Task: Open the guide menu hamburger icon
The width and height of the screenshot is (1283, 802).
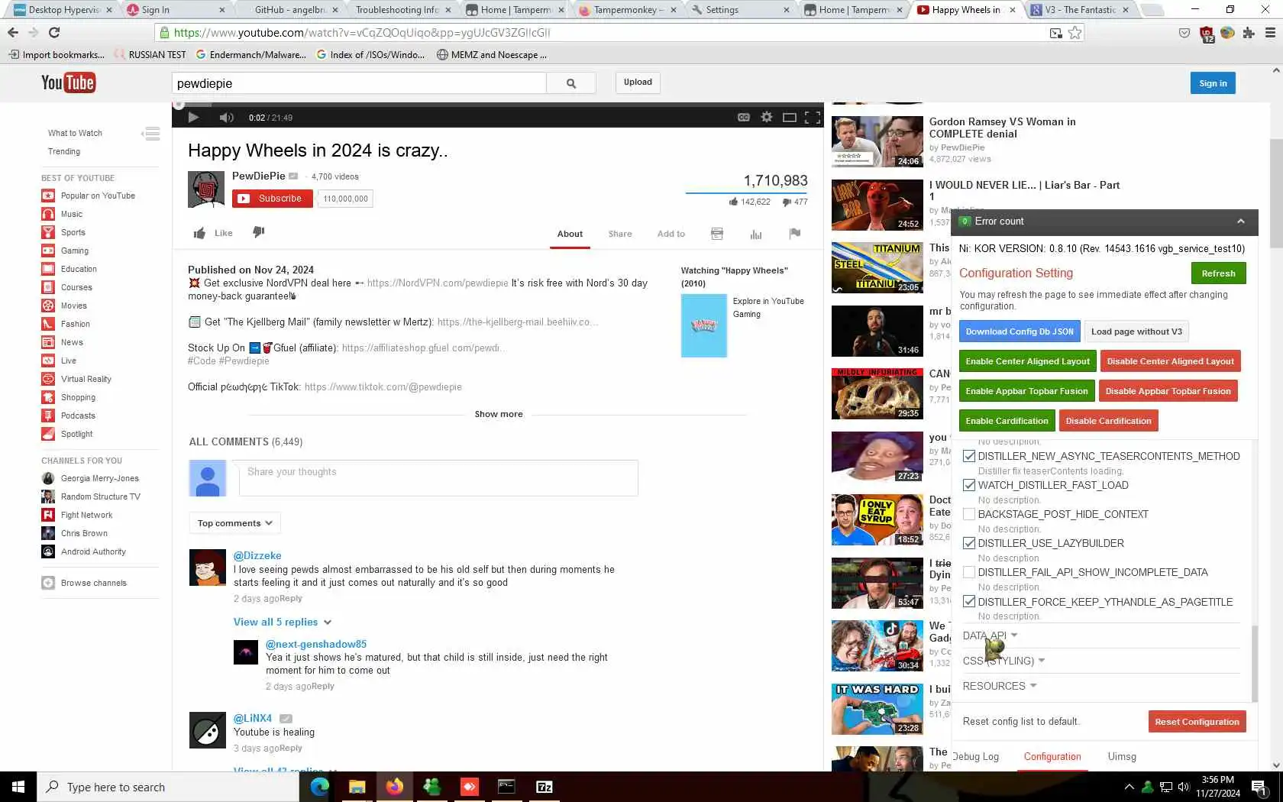Action: [x=151, y=134]
